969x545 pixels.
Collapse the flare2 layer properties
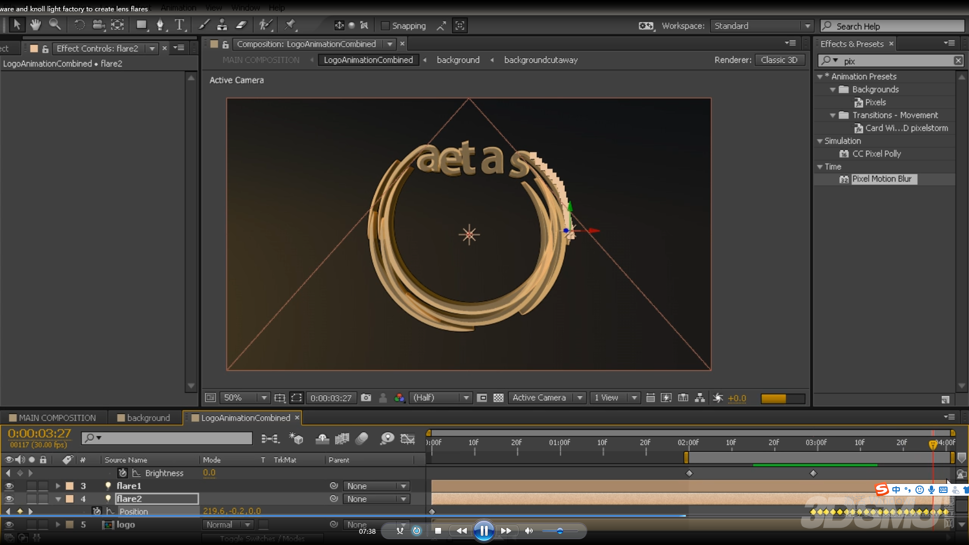58,499
